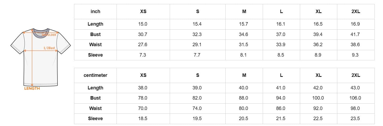Select the centimeter table header cell

click(x=95, y=75)
